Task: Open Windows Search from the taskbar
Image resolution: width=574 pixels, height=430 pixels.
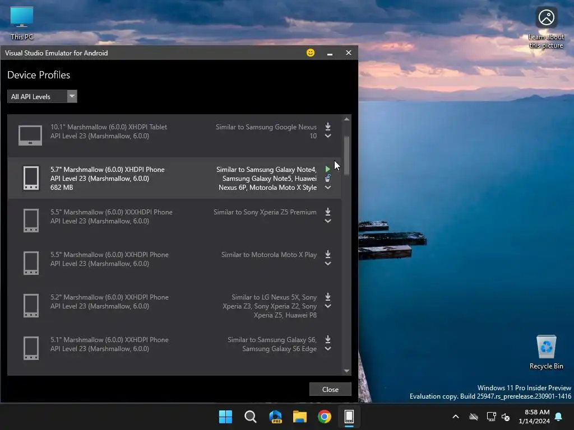Action: click(251, 417)
